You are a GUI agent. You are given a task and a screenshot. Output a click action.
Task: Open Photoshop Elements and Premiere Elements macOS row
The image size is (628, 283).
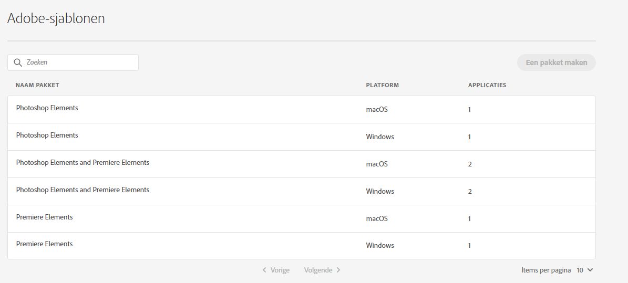click(x=83, y=163)
